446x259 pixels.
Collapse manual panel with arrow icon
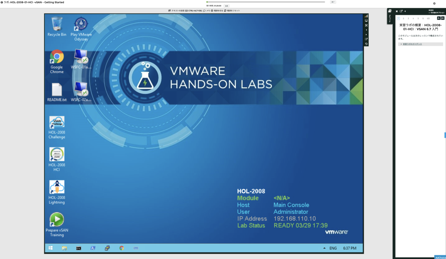point(405,11)
